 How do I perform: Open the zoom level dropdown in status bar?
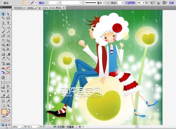(x=22, y=127)
